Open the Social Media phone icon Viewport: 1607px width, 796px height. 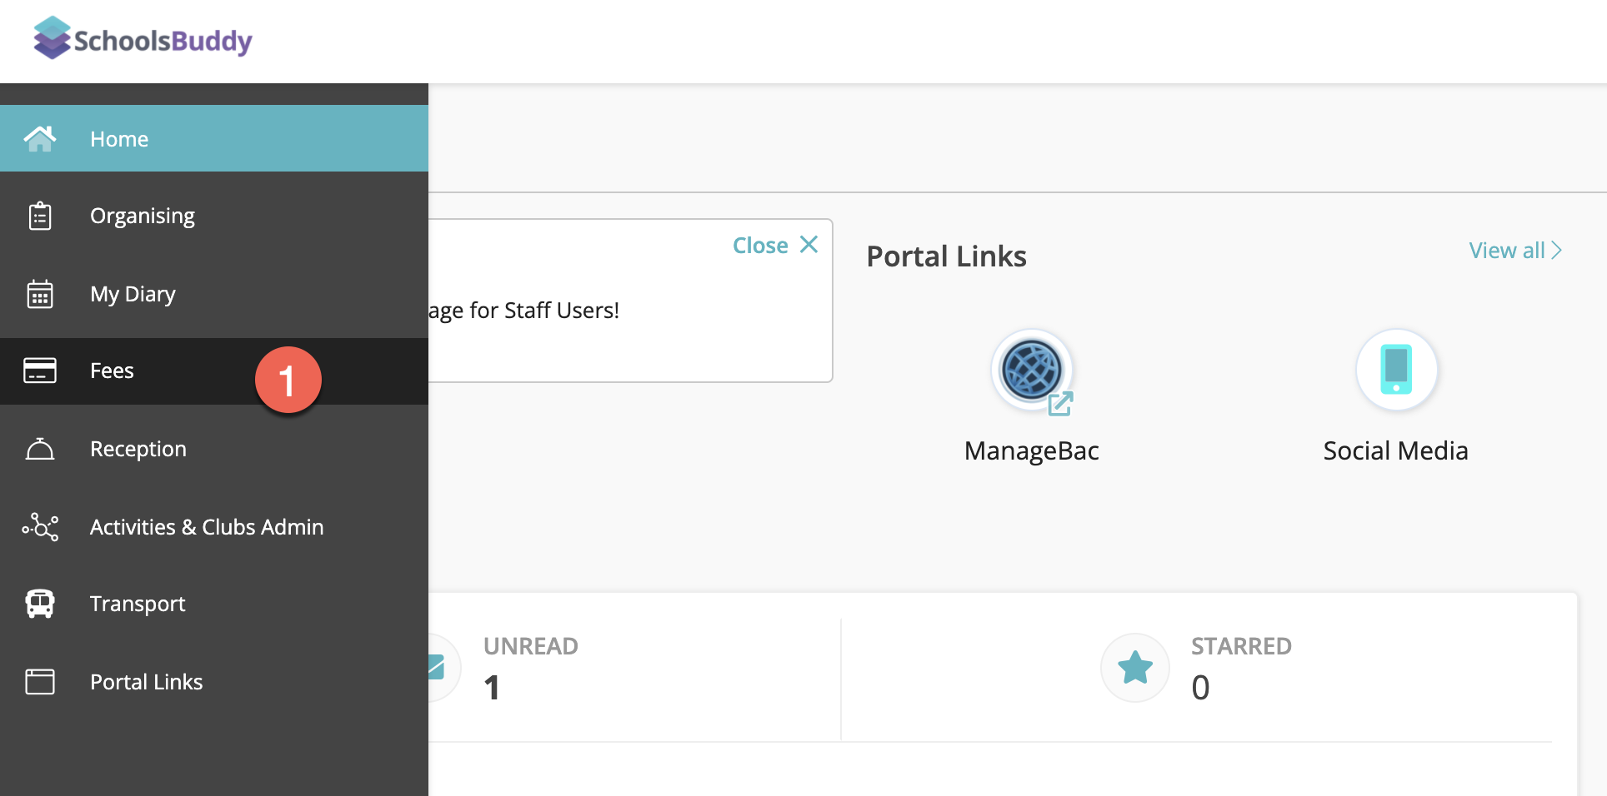pos(1396,370)
